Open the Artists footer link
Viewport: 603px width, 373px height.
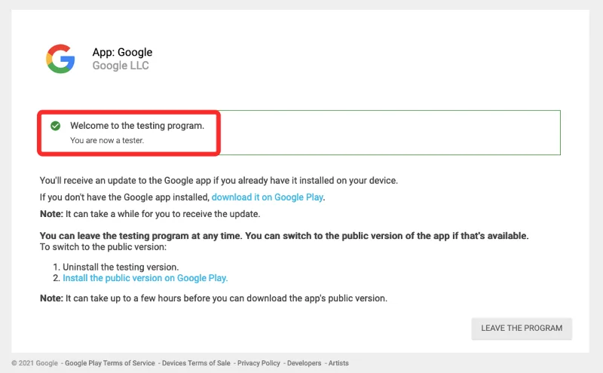338,363
